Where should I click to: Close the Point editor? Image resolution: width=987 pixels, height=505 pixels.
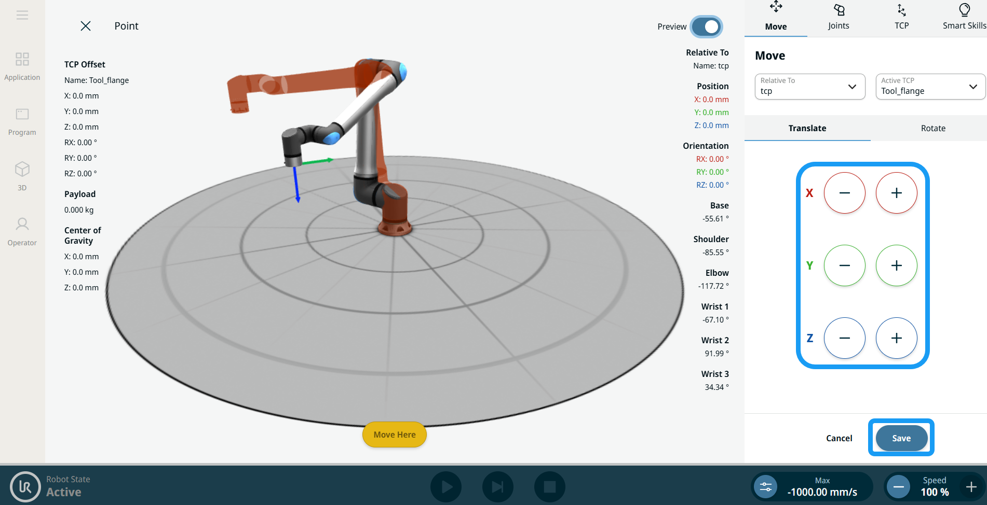coord(86,26)
